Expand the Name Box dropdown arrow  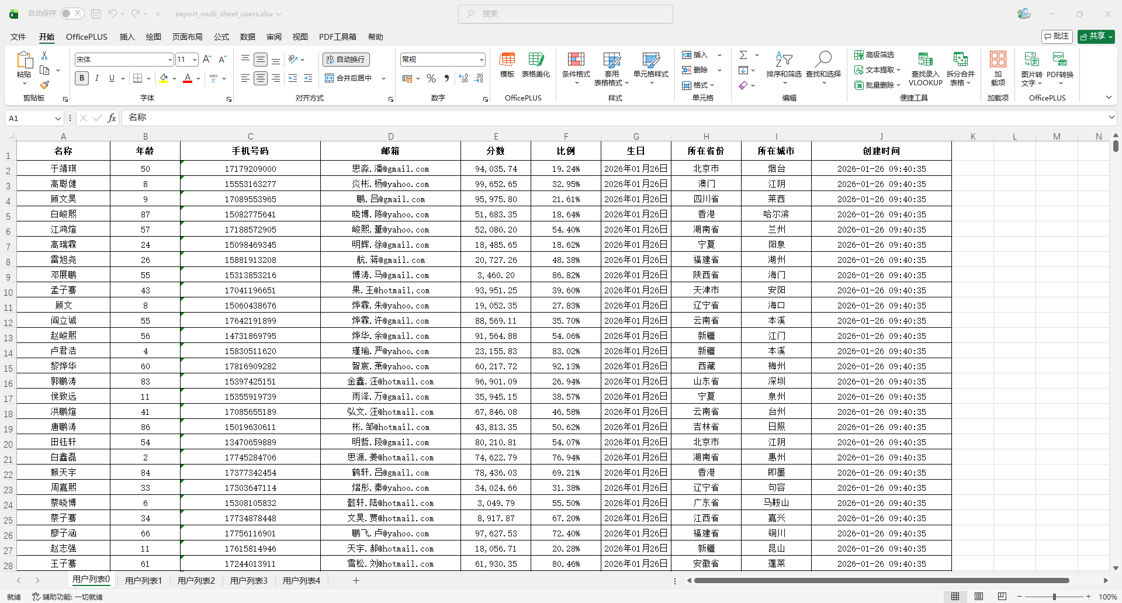coord(58,119)
